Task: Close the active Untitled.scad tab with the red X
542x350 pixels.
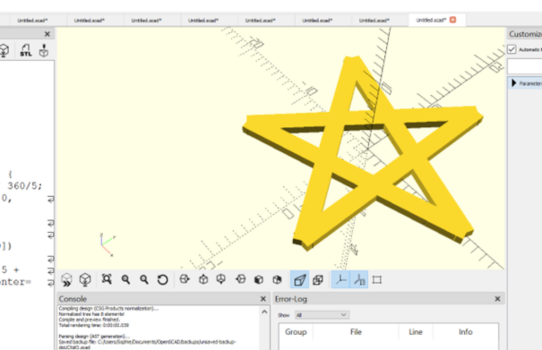Action: tap(453, 20)
